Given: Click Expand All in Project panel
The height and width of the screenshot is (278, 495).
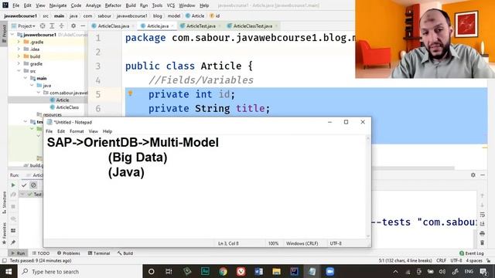Looking at the screenshot, I should coord(52,25).
